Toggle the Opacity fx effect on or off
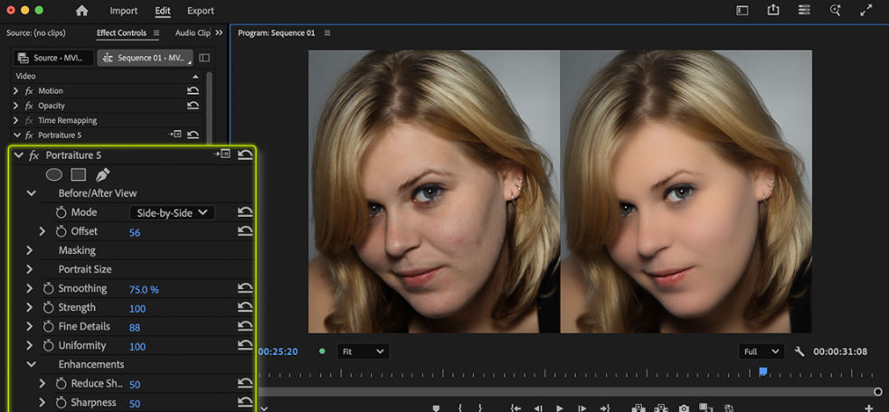The height and width of the screenshot is (412, 889). [29, 106]
